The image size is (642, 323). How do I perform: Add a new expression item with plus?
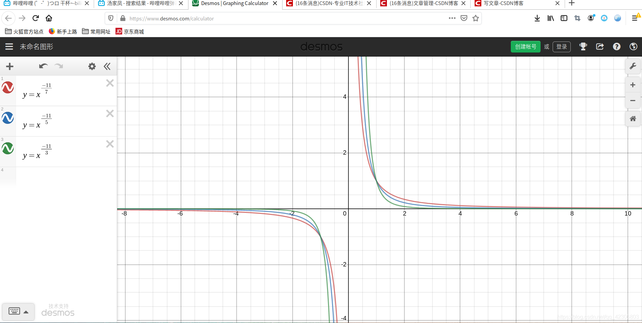pyautogui.click(x=10, y=66)
